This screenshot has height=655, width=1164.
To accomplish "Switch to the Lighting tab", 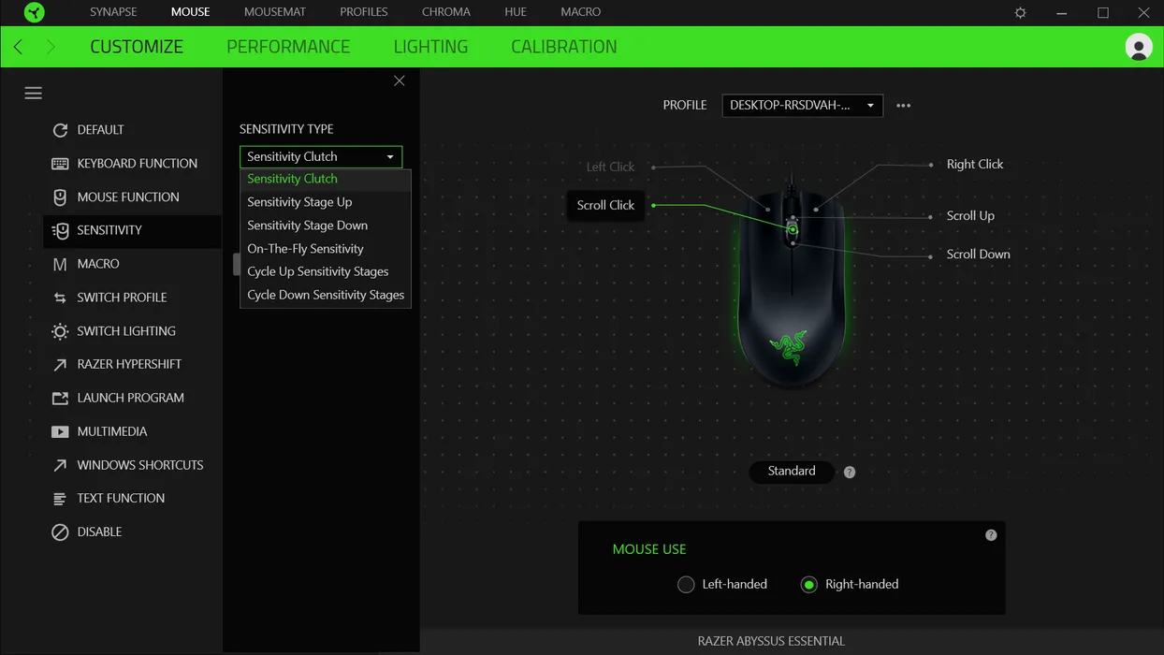I will click(430, 47).
